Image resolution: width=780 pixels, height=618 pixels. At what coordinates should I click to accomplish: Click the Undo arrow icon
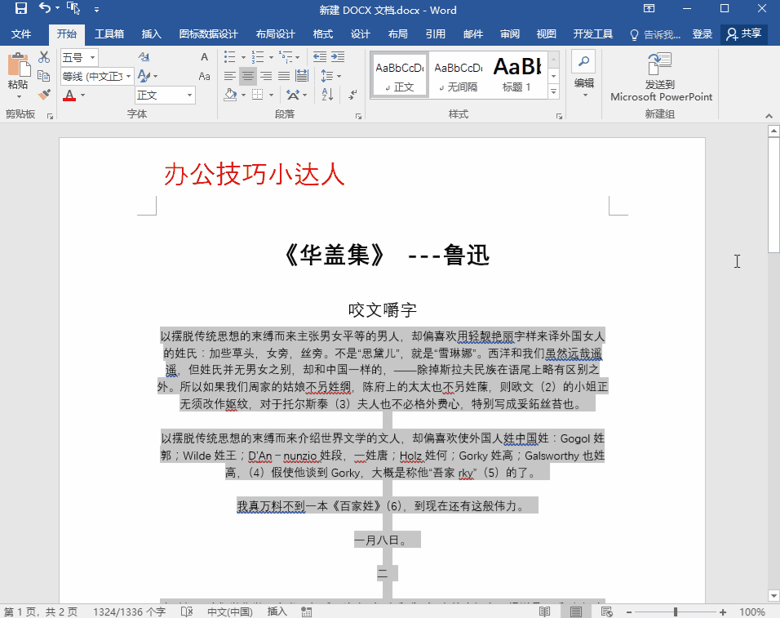coord(45,8)
